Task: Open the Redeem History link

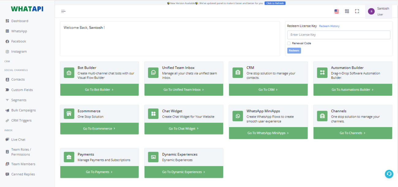Action: (x=329, y=26)
